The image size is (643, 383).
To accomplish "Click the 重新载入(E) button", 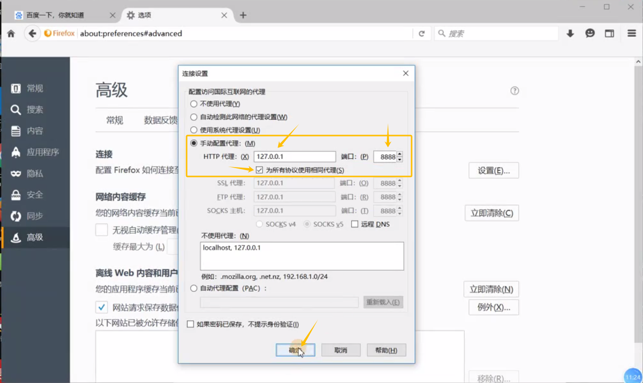I will 383,302.
